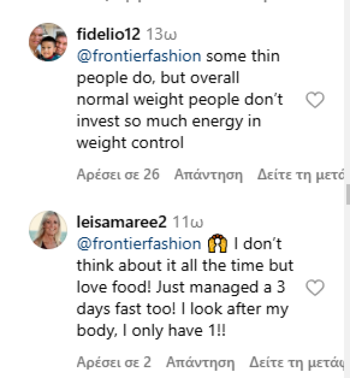Click the comments scrollbar thumb

click(348, 194)
